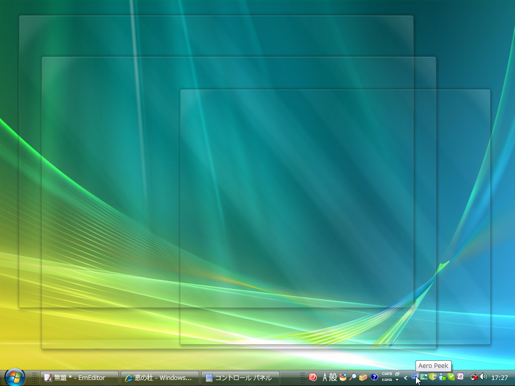The height and width of the screenshot is (386, 515).
Task: Click the green checkmark tray icon
Action: coord(451,377)
